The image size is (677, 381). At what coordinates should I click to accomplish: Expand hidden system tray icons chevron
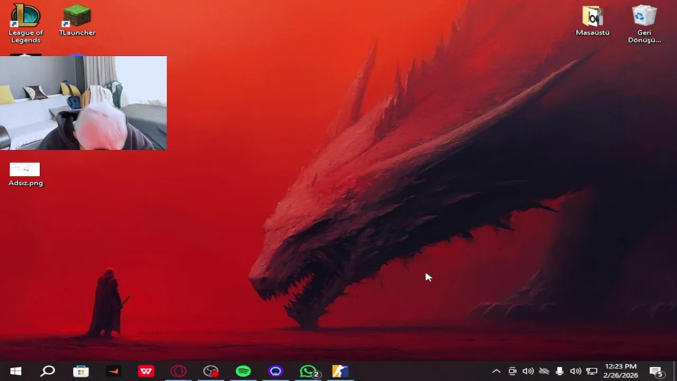click(496, 371)
